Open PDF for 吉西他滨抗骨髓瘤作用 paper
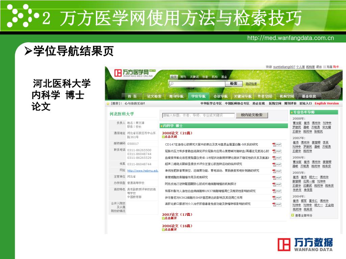 coord(277,177)
